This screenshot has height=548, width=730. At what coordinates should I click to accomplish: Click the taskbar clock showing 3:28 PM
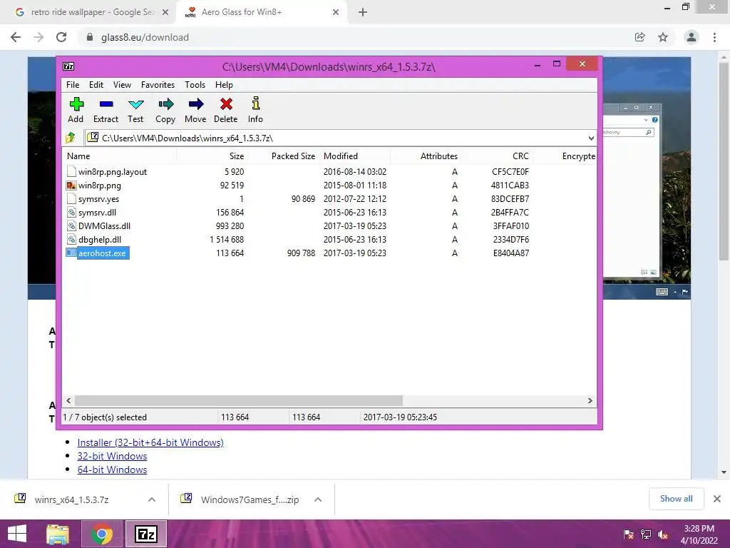tap(699, 534)
